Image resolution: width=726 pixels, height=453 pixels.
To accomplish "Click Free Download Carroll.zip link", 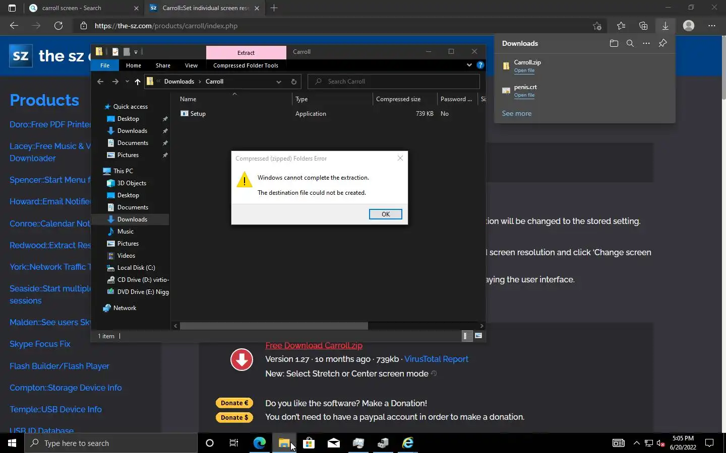I will [314, 345].
